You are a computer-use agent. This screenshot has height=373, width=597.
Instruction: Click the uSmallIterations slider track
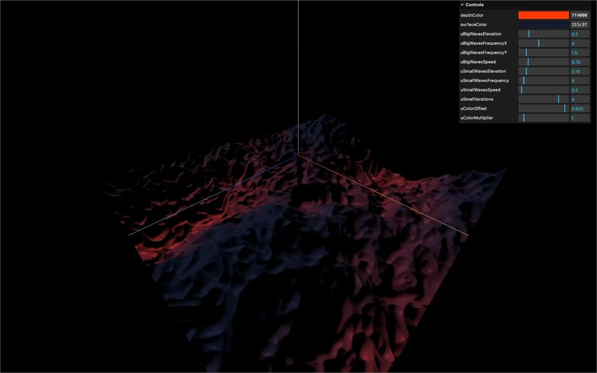point(543,99)
